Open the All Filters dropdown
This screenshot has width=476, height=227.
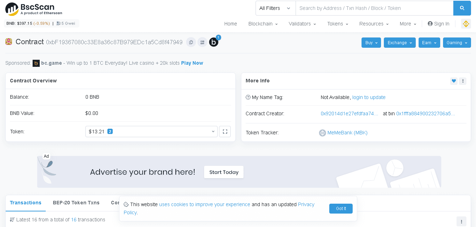(275, 8)
